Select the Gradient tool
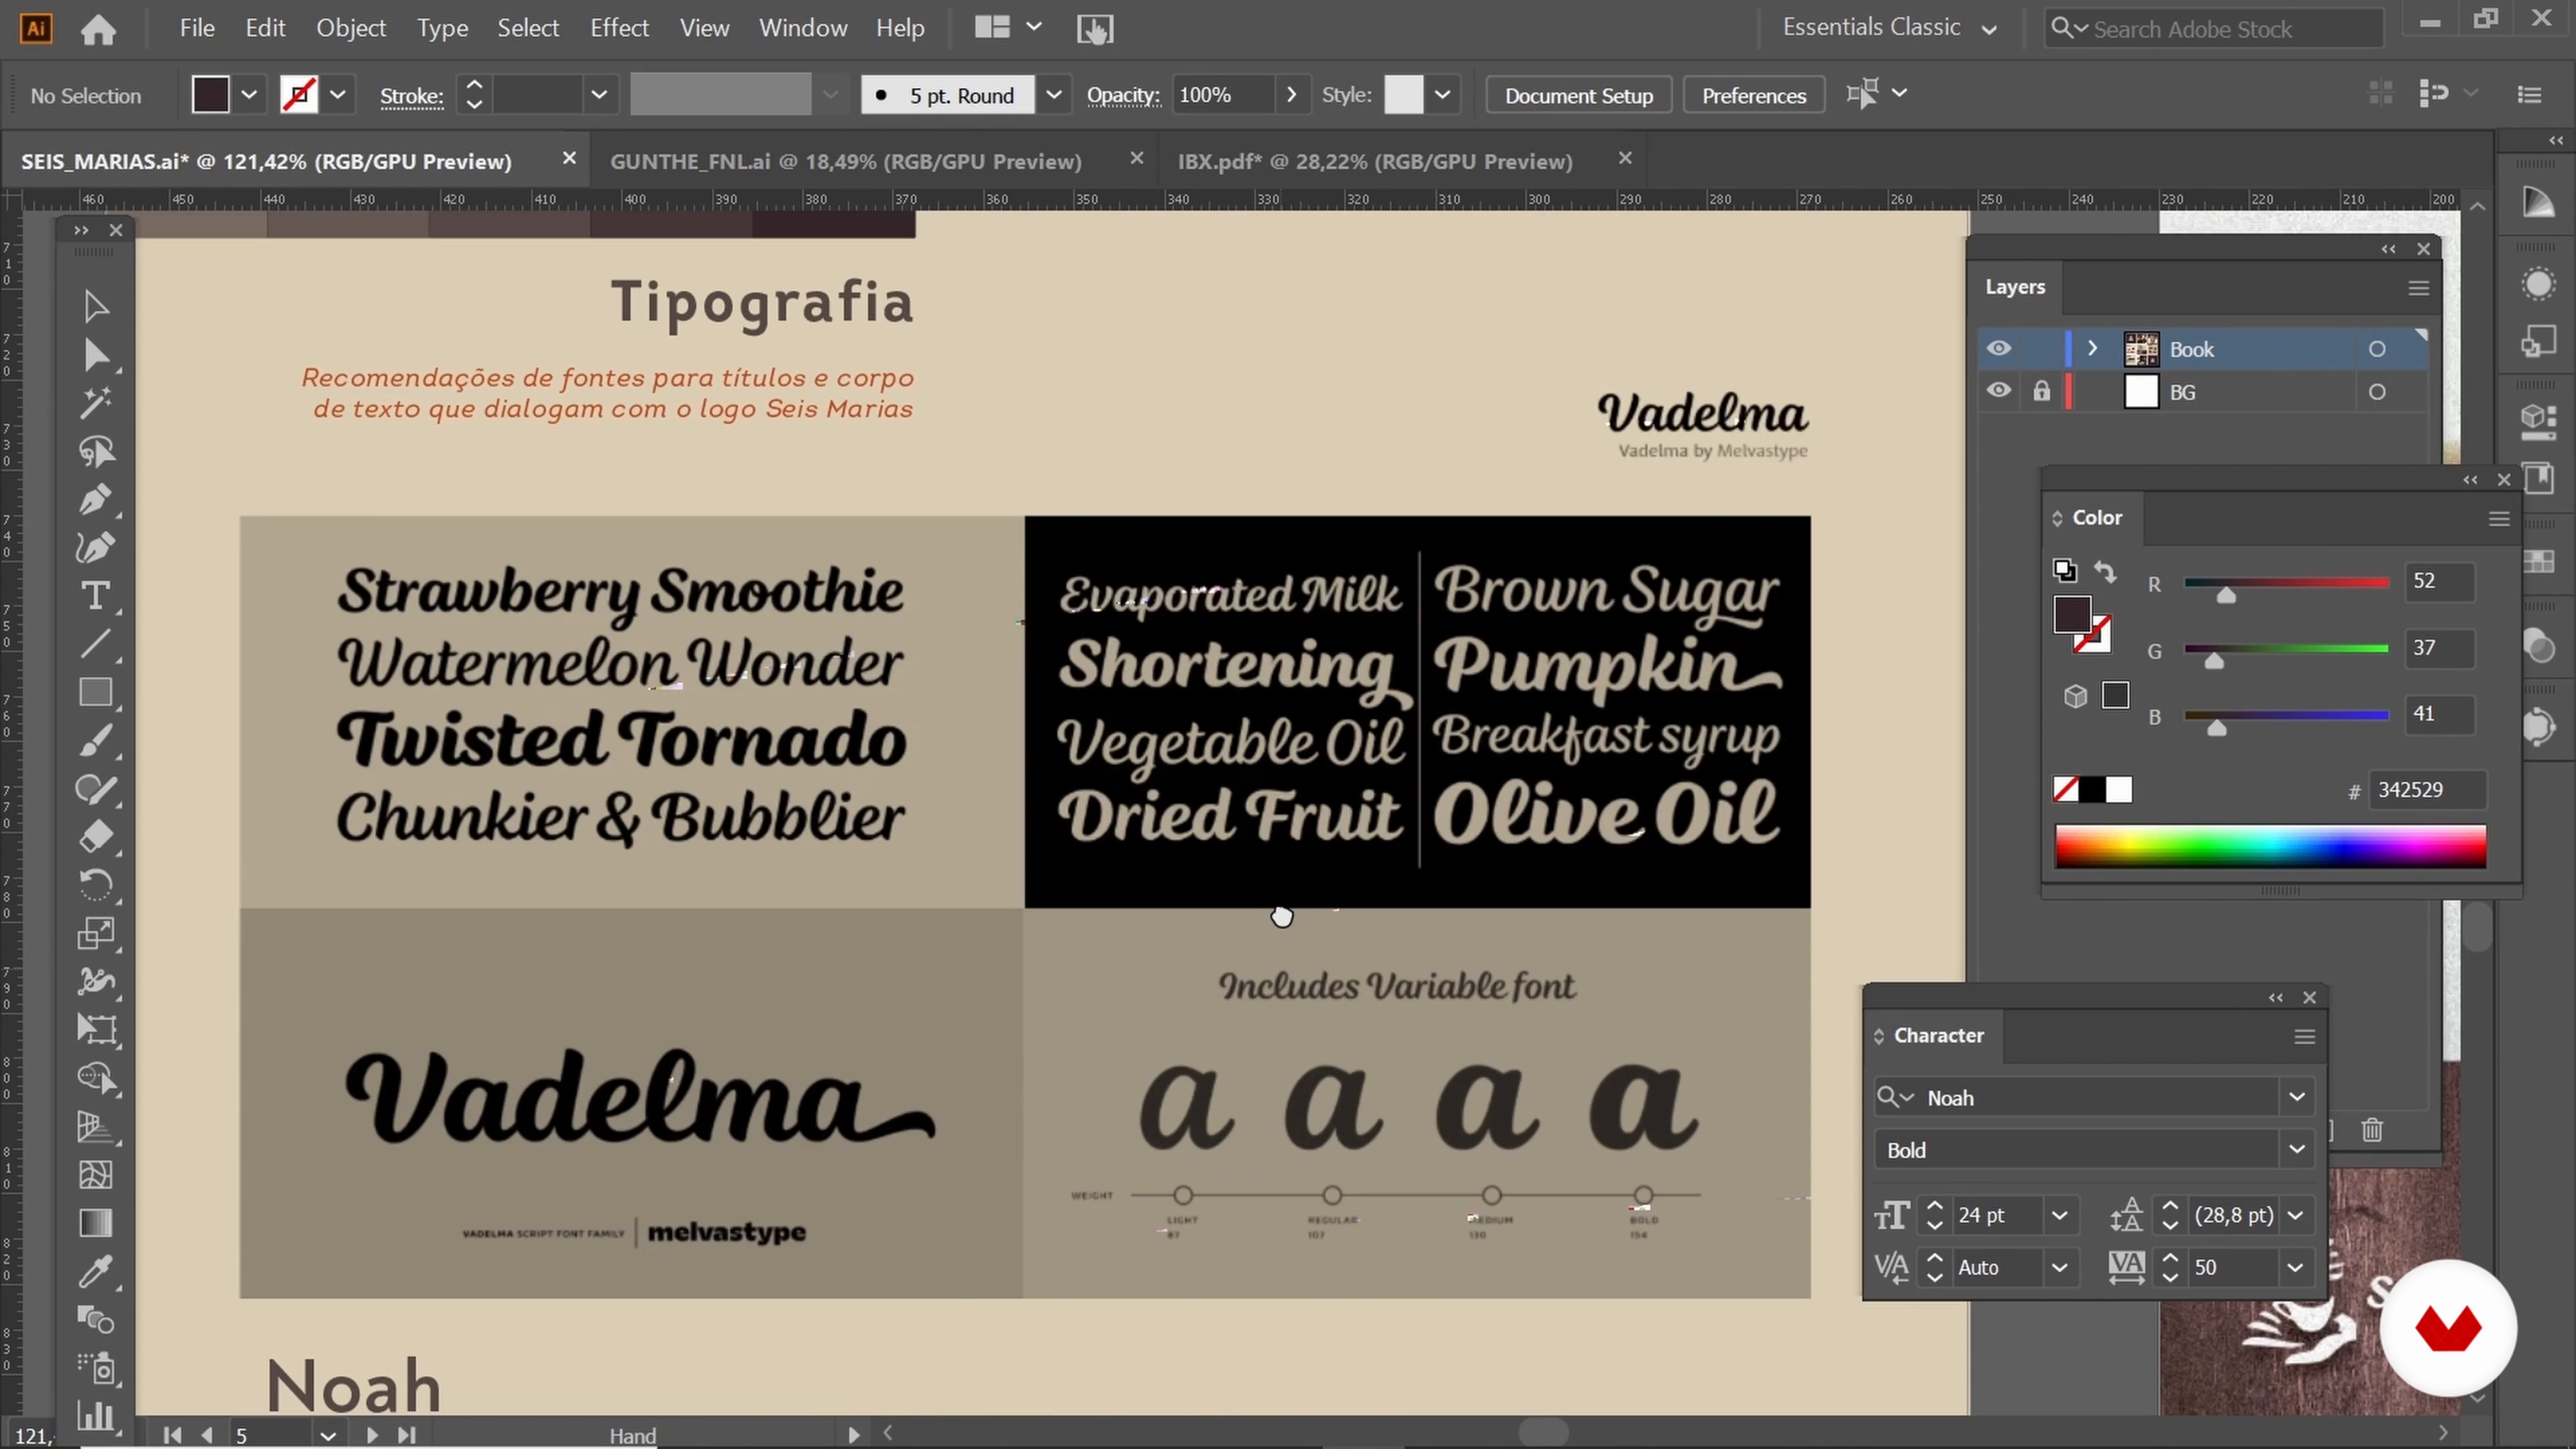The image size is (2576, 1449). point(96,1223)
